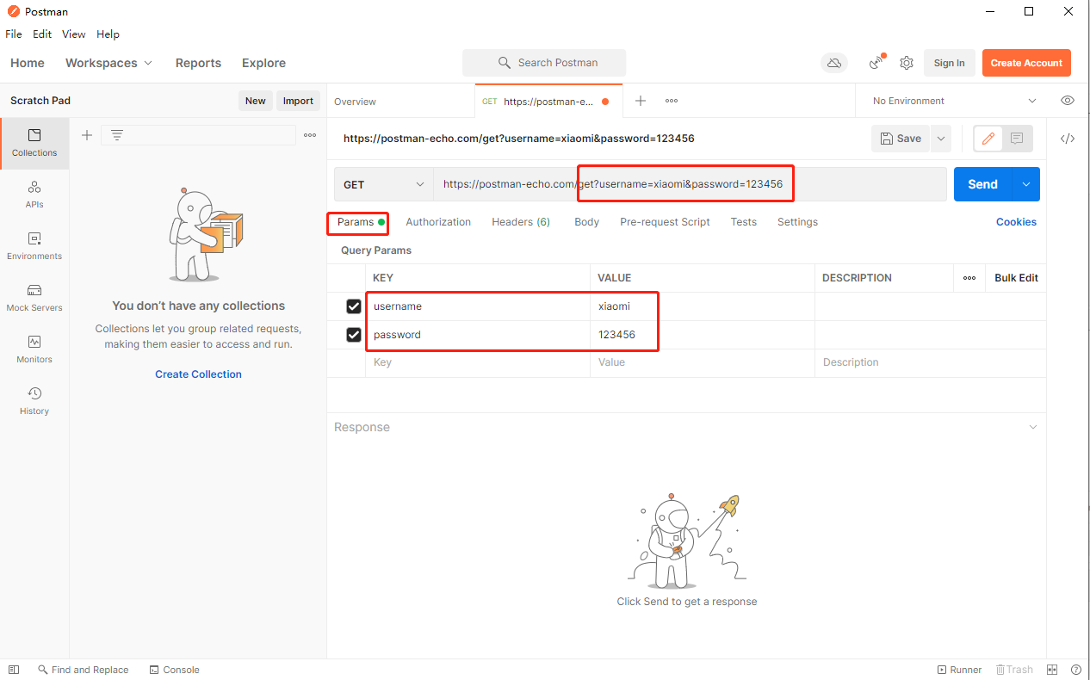Image resolution: width=1090 pixels, height=680 pixels.
Task: Click the Import button
Action: point(298,101)
